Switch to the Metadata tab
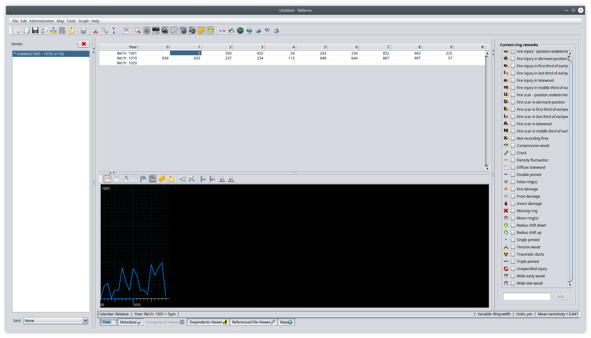The width and height of the screenshot is (591, 338). click(130, 322)
